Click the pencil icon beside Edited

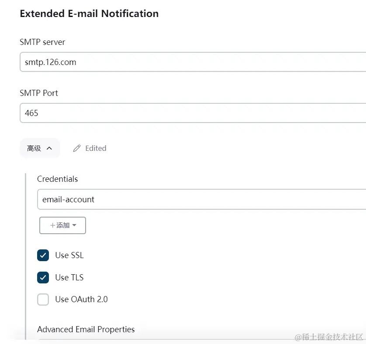77,148
